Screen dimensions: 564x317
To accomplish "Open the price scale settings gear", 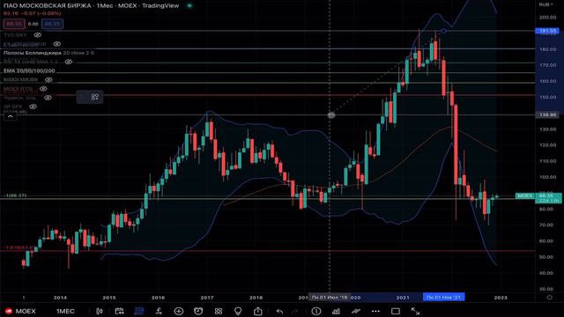I will tap(549, 298).
